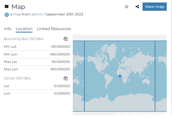Copy the Center coordinates
This screenshot has width=172, height=118.
[x=66, y=78]
